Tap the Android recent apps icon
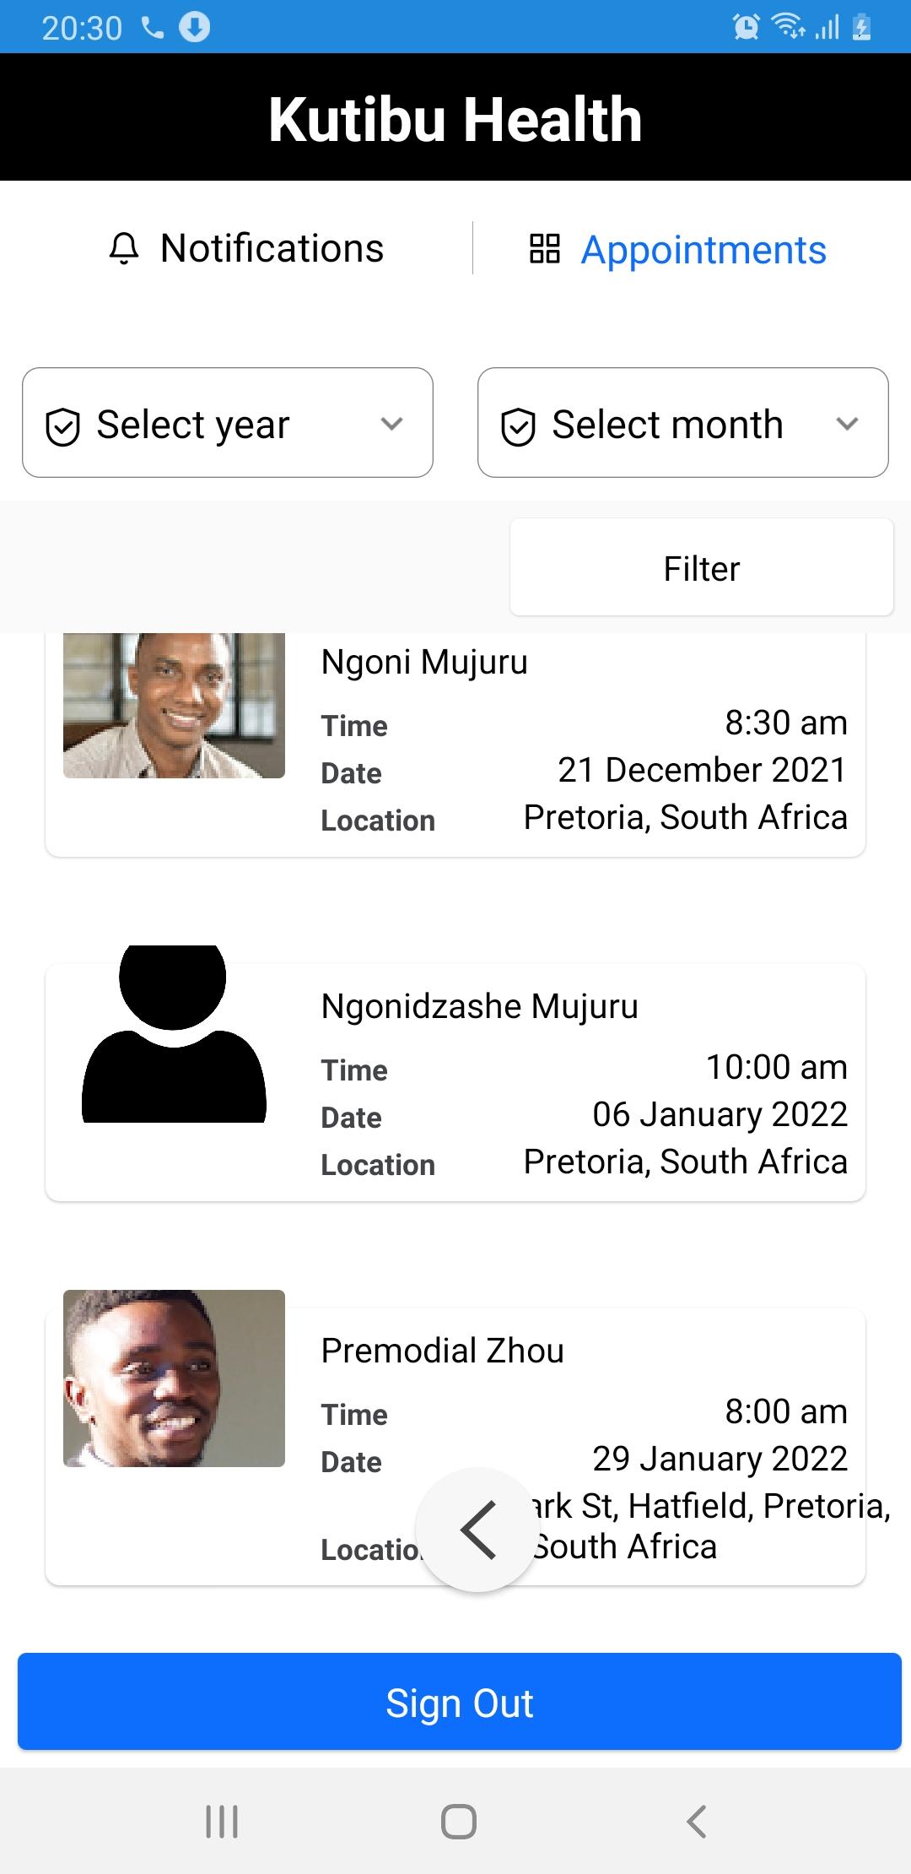 point(222,1821)
